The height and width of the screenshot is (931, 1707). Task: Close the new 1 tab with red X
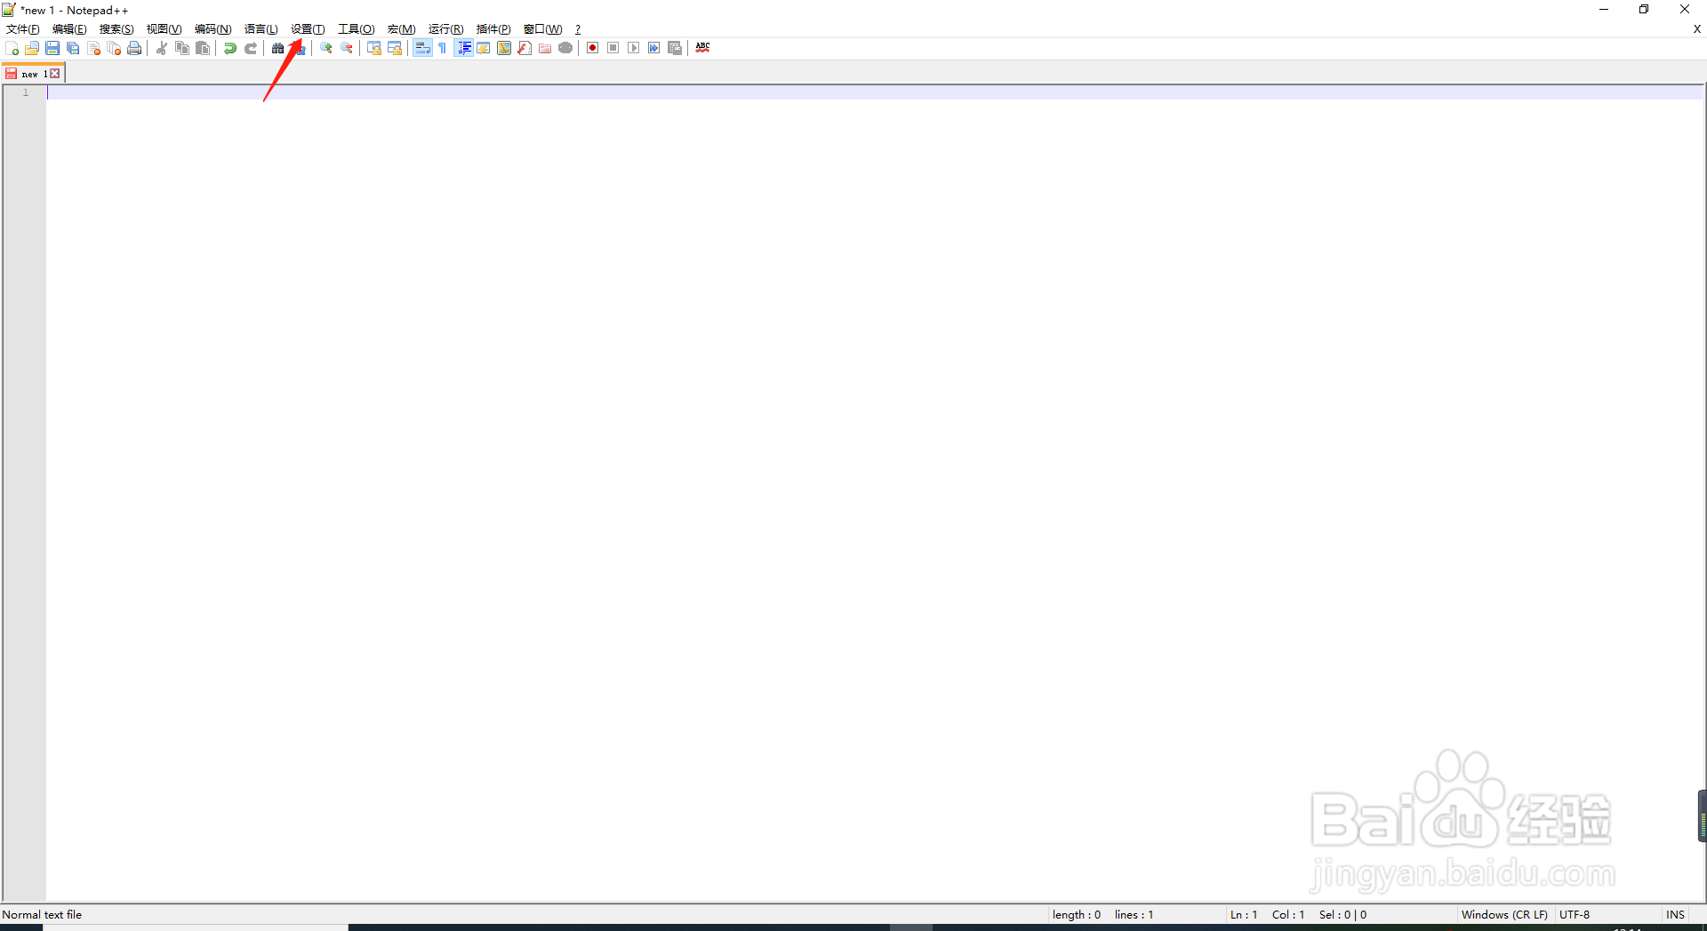[55, 74]
